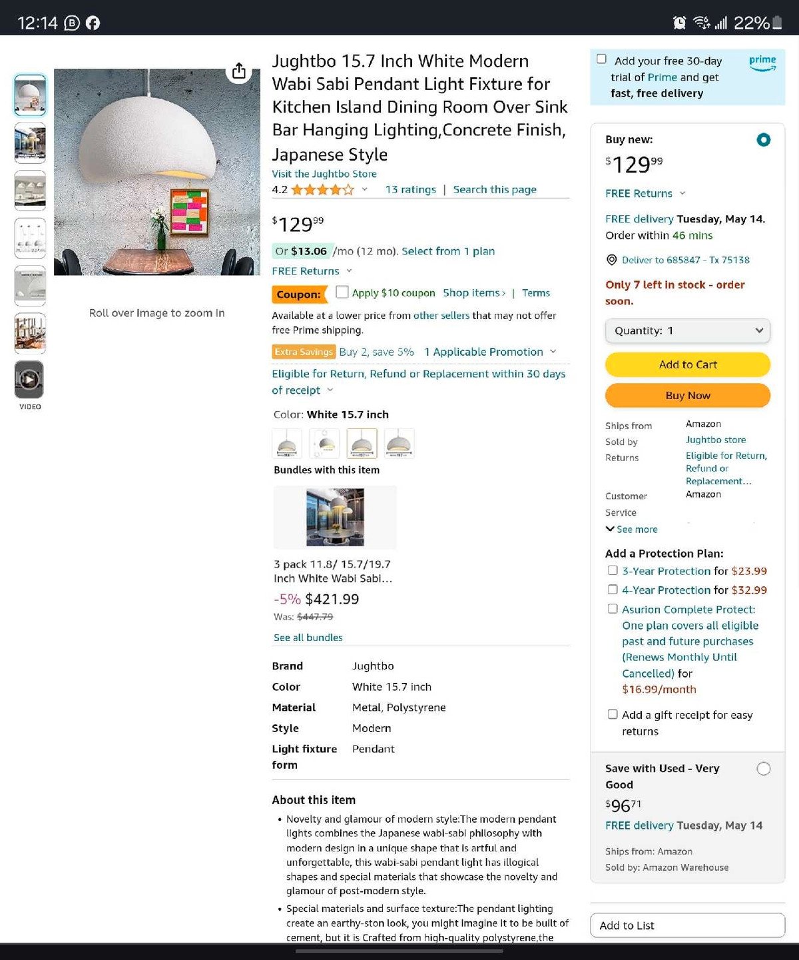Select the Save with Used radio button
This screenshot has width=799, height=960.
(764, 769)
